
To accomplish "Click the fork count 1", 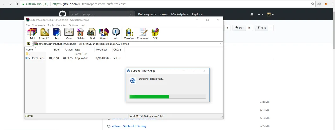I will 271,28.
